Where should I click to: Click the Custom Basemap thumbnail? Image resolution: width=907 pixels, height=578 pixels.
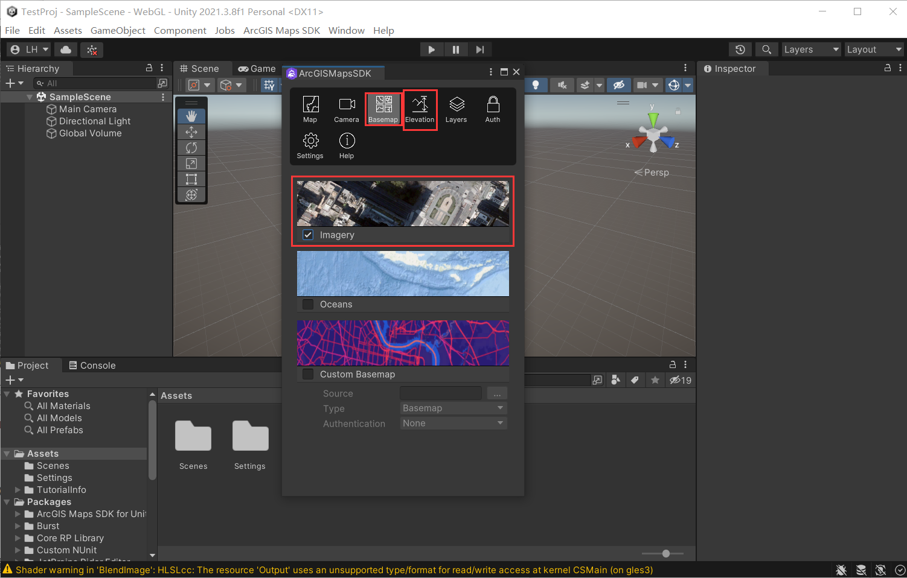click(403, 343)
